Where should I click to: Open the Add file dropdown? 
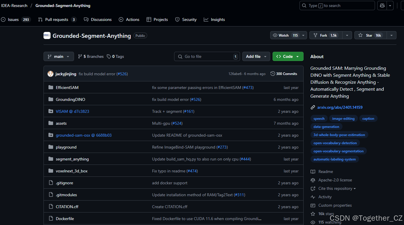[x=256, y=56]
